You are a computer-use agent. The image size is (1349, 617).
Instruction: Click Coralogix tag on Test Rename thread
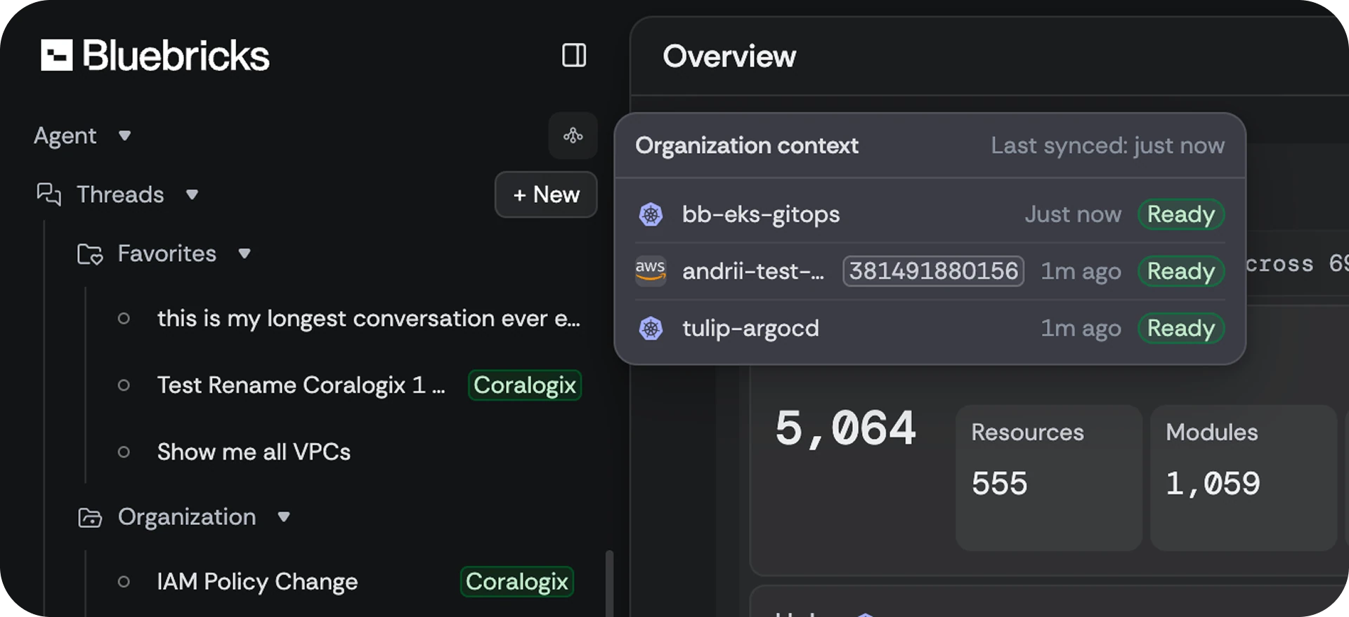pyautogui.click(x=525, y=385)
